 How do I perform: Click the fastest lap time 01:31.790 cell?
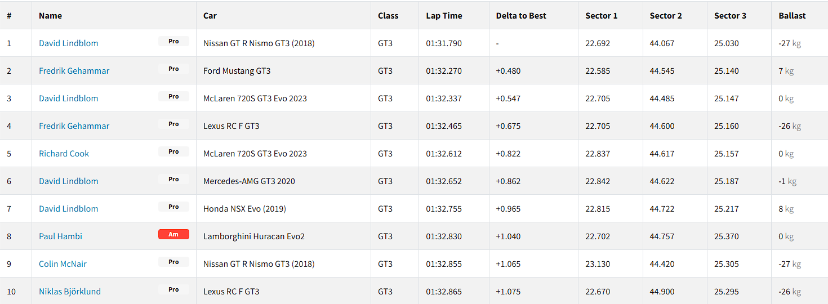click(443, 43)
